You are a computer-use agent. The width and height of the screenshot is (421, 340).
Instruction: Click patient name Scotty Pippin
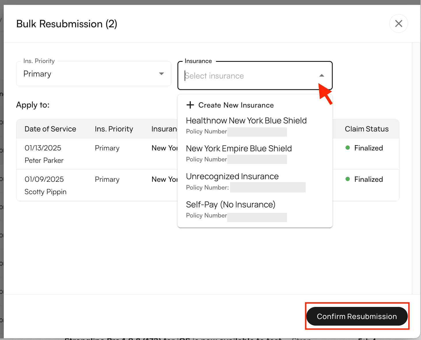tap(45, 192)
